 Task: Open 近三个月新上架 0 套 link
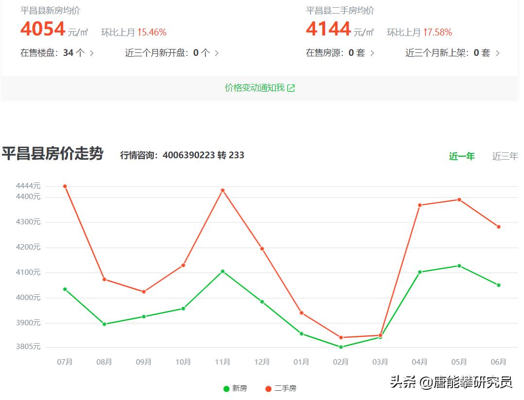453,53
